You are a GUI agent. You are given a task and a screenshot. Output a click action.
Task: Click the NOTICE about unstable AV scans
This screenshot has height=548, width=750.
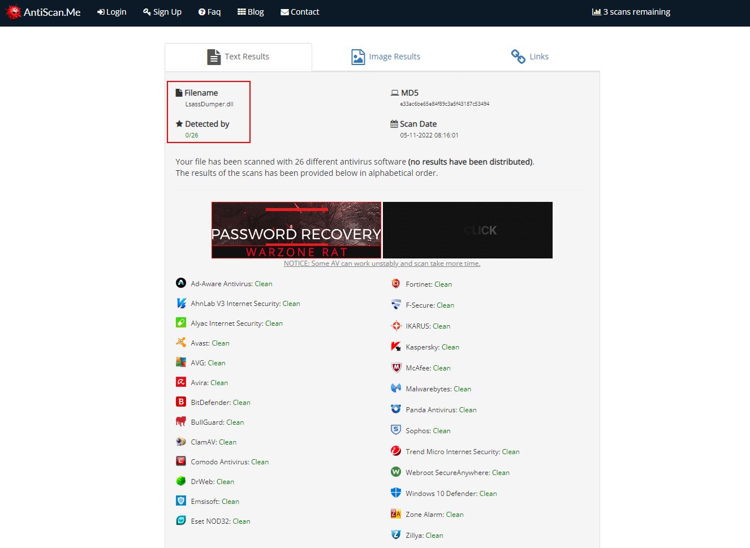382,264
